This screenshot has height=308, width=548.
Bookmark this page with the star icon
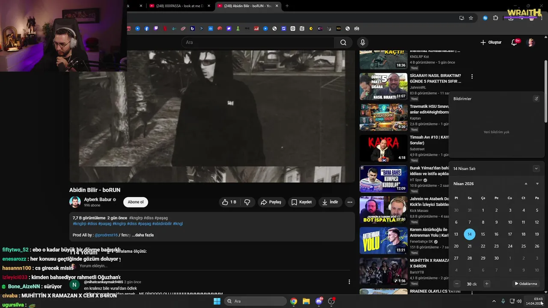[x=471, y=18]
